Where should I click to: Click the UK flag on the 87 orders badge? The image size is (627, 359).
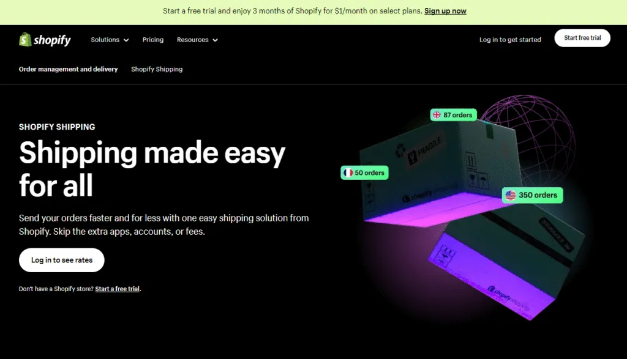(437, 114)
